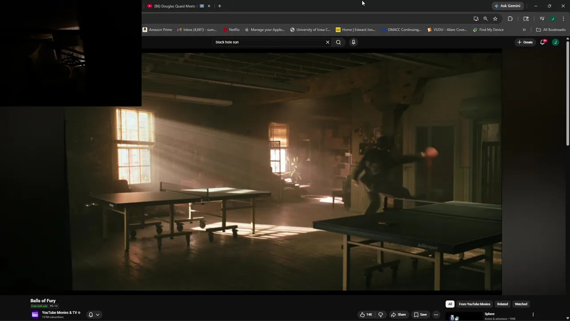Click Ask Gemini button
The height and width of the screenshot is (321, 570).
pos(507,6)
